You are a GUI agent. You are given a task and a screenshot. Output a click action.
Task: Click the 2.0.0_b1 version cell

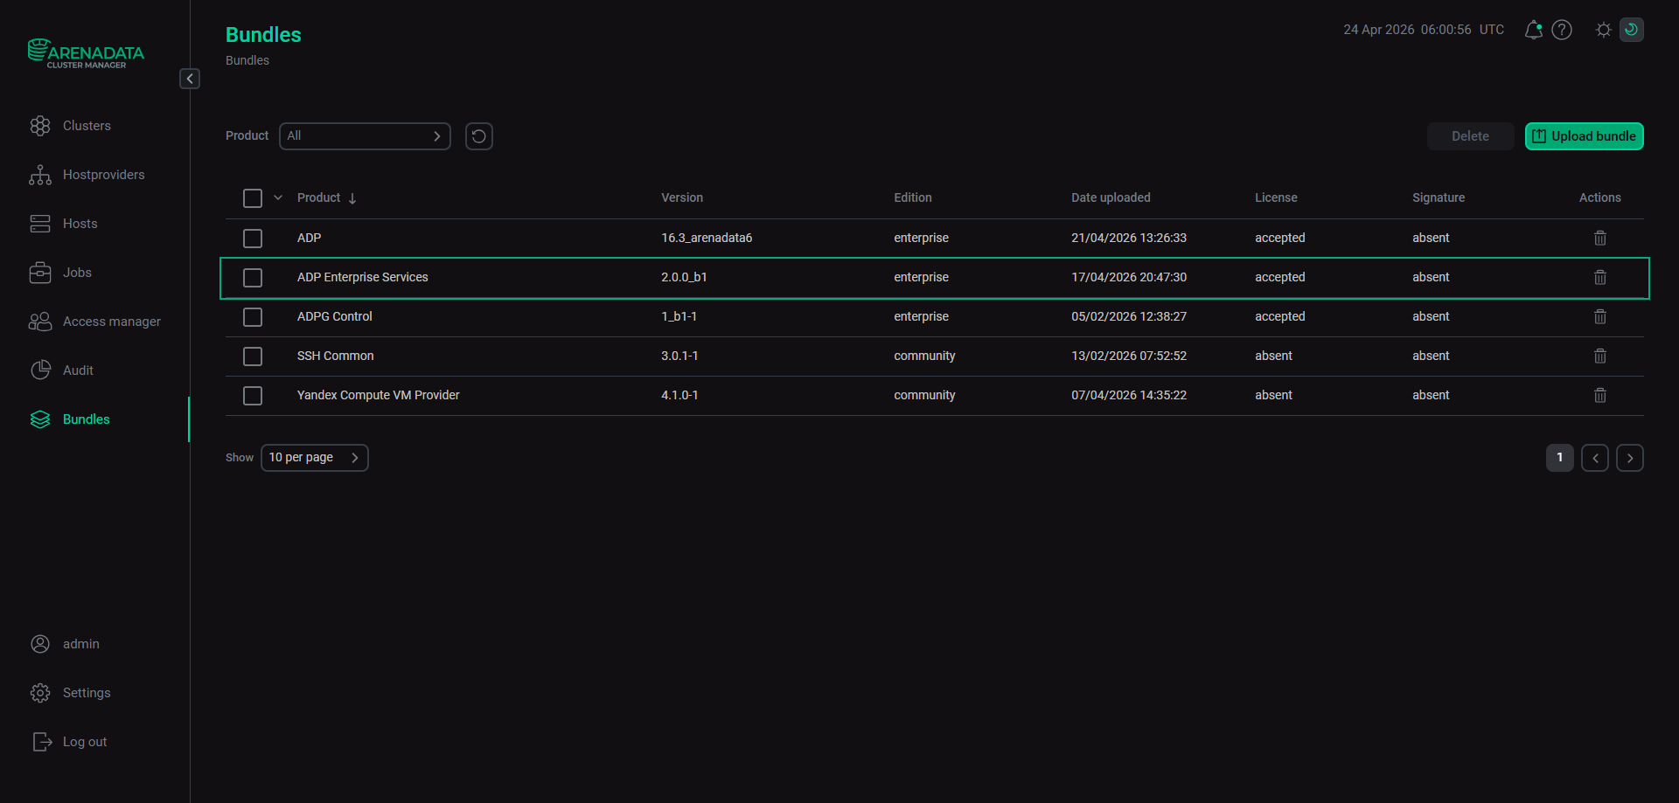coord(684,278)
